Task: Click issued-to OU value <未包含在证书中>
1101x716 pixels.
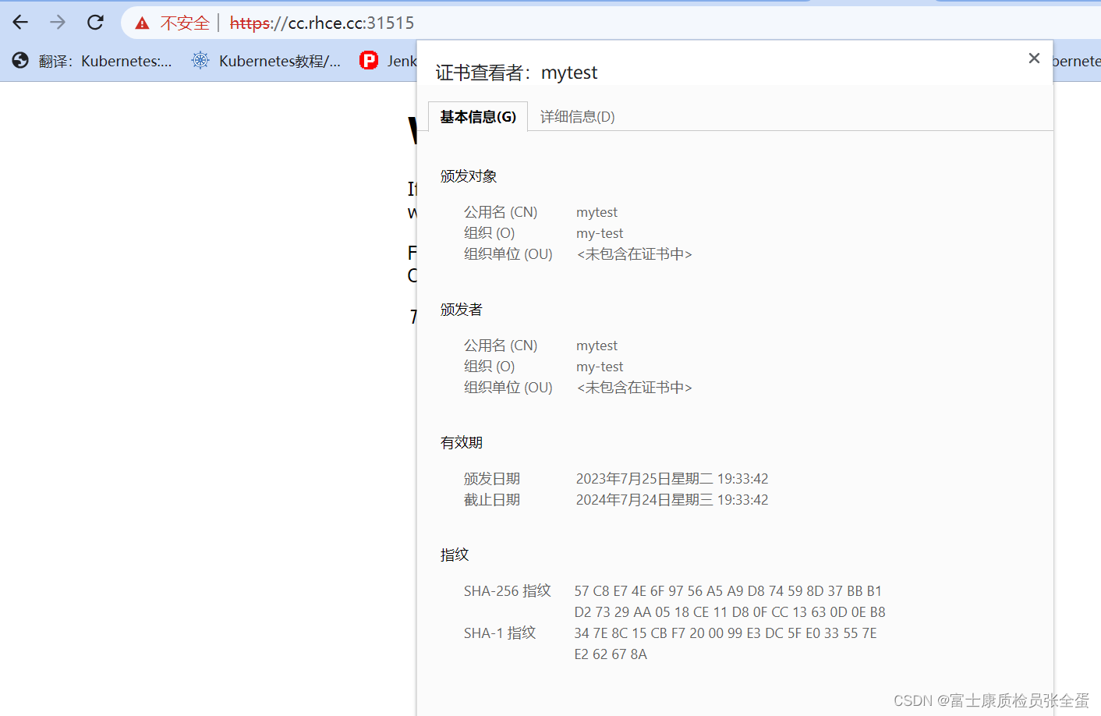Action: (634, 254)
